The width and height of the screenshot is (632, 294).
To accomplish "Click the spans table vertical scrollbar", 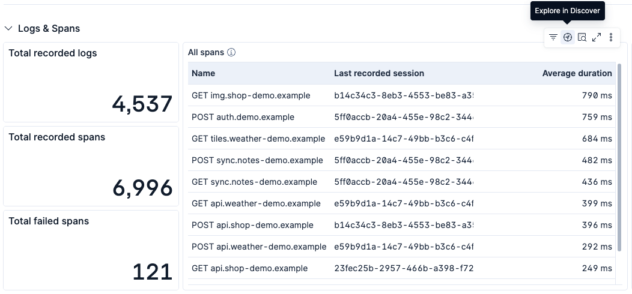I will click(x=619, y=157).
